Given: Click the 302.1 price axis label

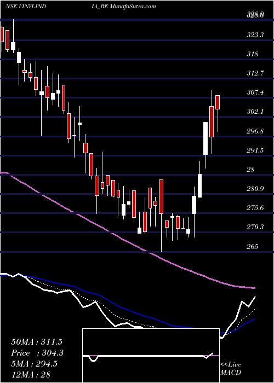Looking at the screenshot, I should pos(255,112).
